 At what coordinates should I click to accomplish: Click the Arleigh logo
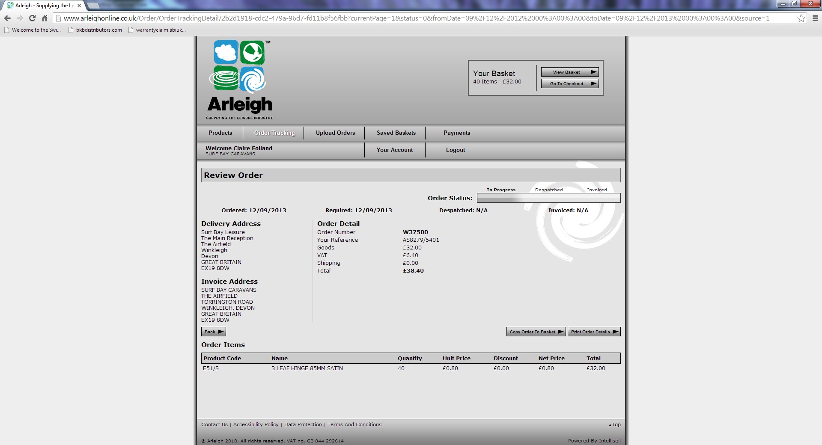pyautogui.click(x=240, y=80)
